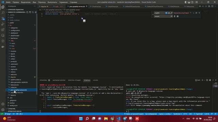Collapse the replace row toggle arrow

[x=153, y=15]
